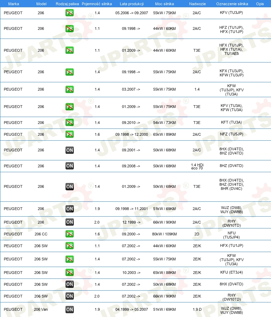
Task: Select the petrol icon in the 206 CC row
Action: (x=69, y=234)
